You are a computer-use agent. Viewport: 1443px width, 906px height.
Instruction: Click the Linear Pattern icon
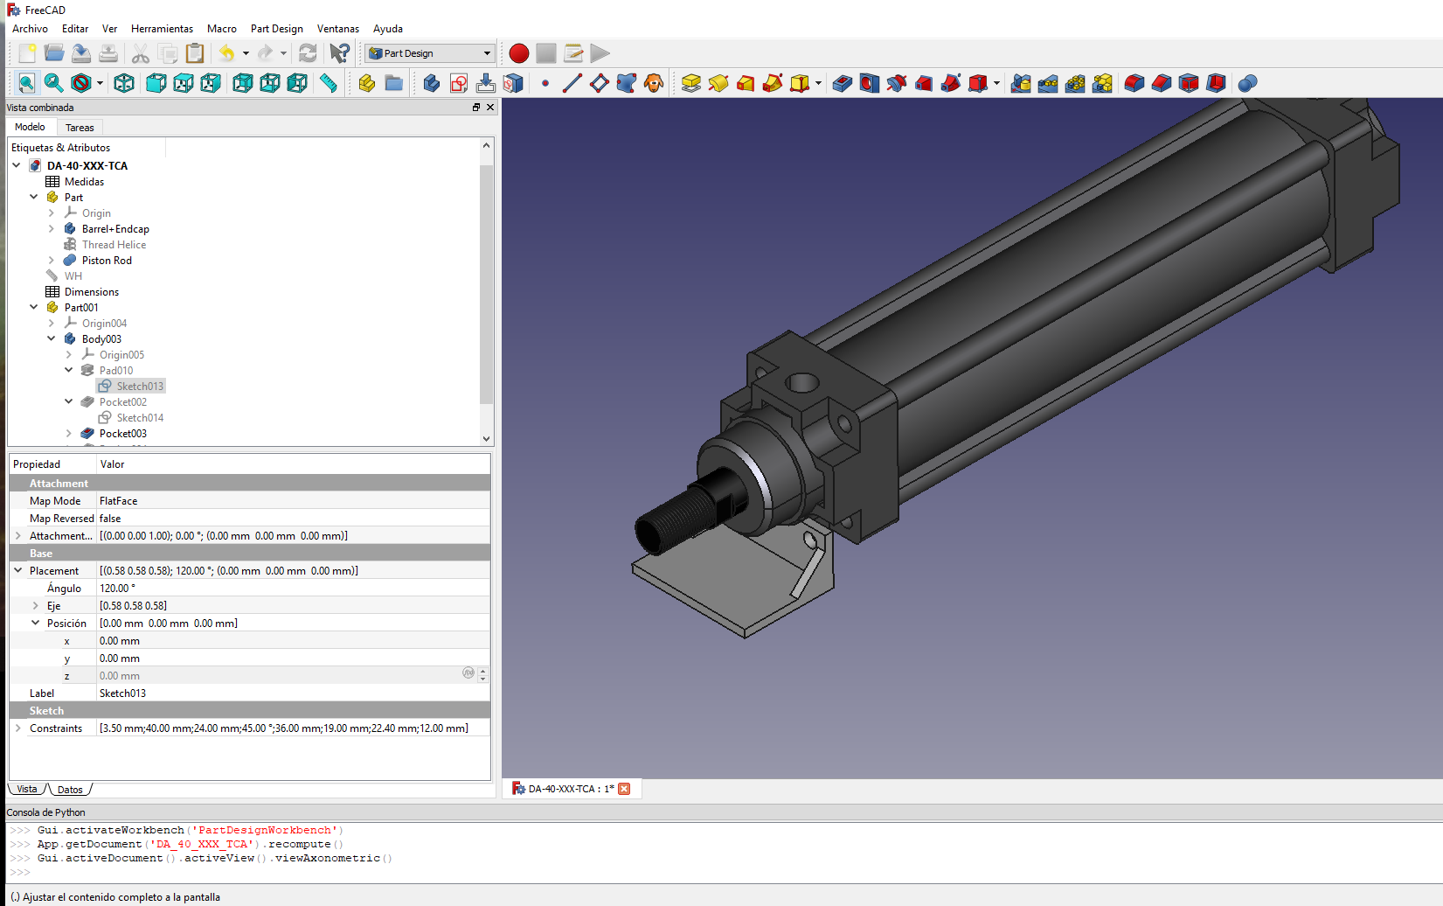pos(1048,83)
